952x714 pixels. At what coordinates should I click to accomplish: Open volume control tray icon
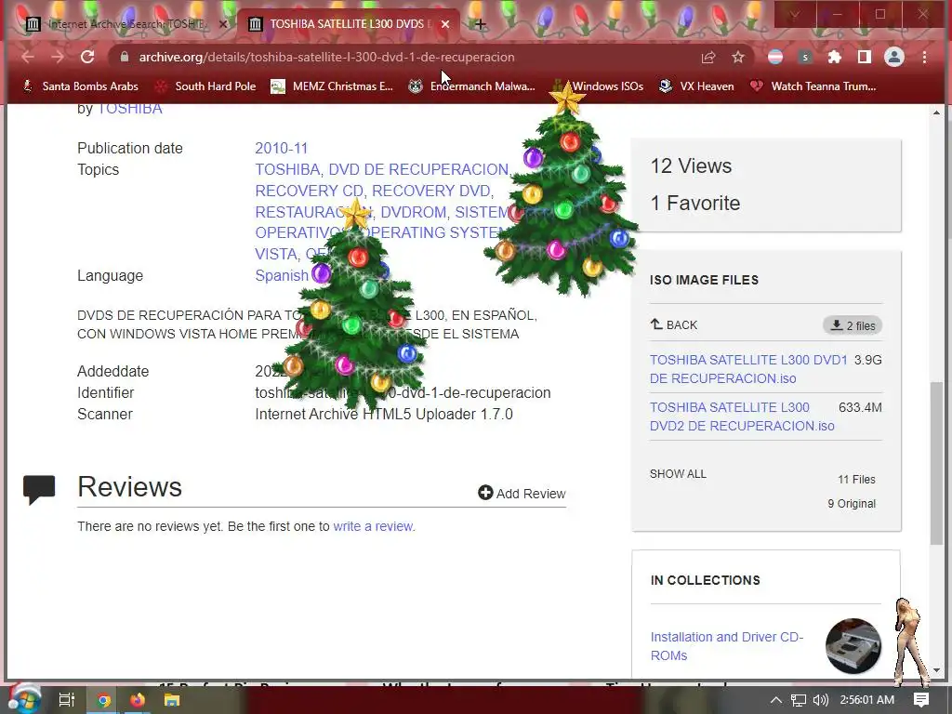[x=820, y=700]
